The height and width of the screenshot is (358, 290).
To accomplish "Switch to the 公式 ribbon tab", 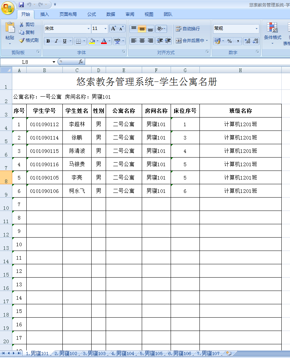I will click(x=92, y=14).
